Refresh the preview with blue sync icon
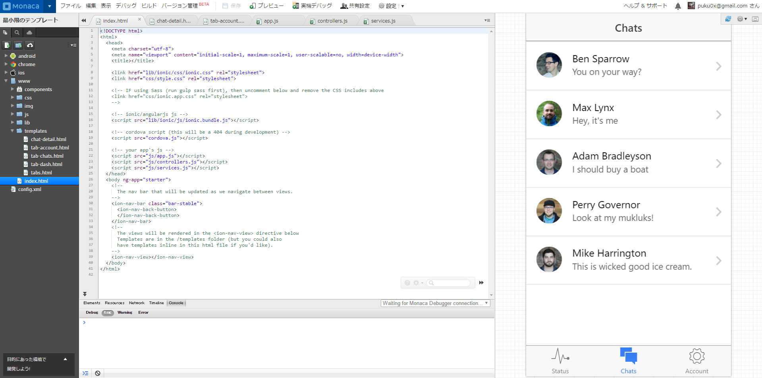Viewport: 762px width, 378px height. tap(728, 19)
